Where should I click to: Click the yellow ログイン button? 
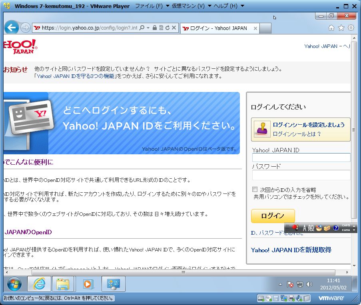click(x=273, y=216)
